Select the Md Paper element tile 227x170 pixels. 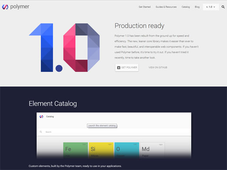pos(152,150)
